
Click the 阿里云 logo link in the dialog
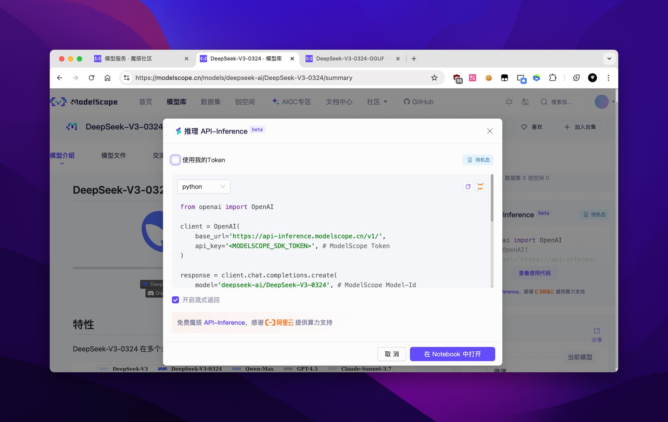pyautogui.click(x=279, y=323)
